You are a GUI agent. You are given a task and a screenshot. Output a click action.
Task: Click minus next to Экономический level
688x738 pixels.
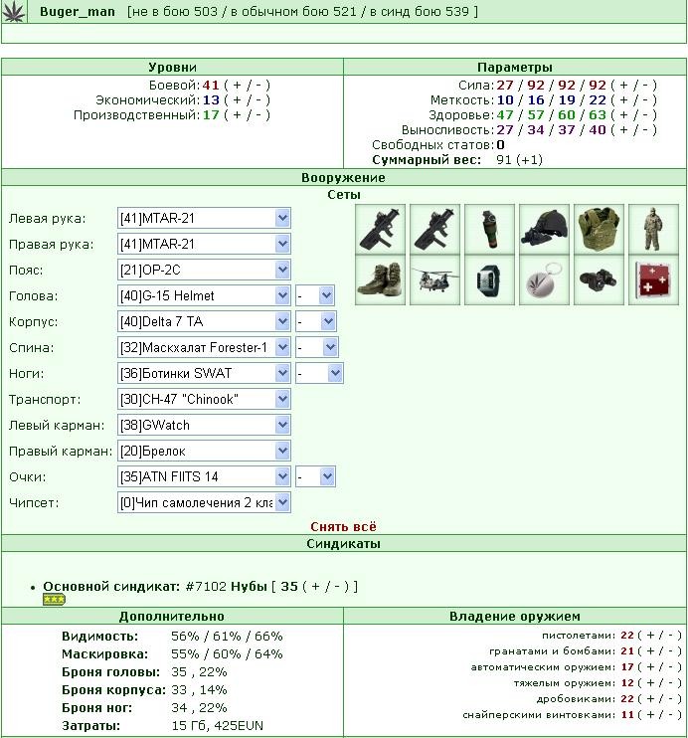click(x=258, y=100)
